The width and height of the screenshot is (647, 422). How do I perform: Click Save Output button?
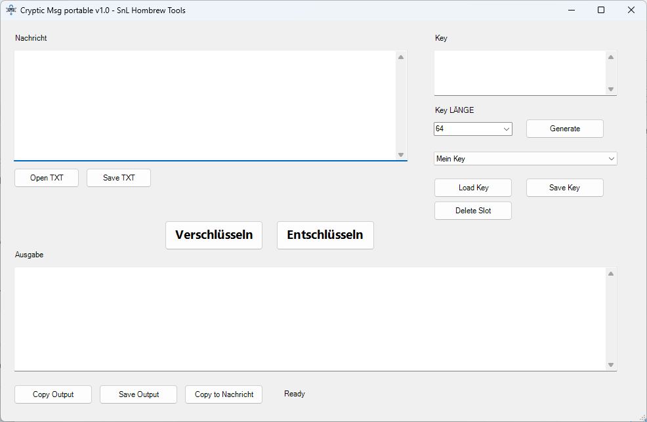[x=138, y=394]
